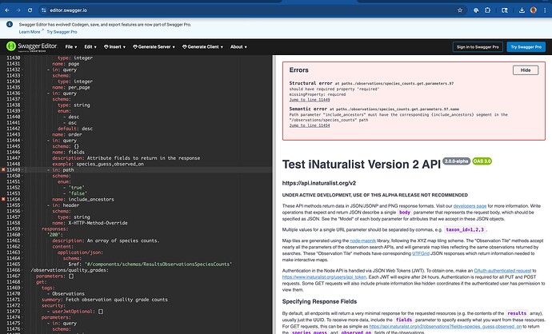
Task: Reload the page with the refresh icon
Action: pyautogui.click(x=30, y=10)
